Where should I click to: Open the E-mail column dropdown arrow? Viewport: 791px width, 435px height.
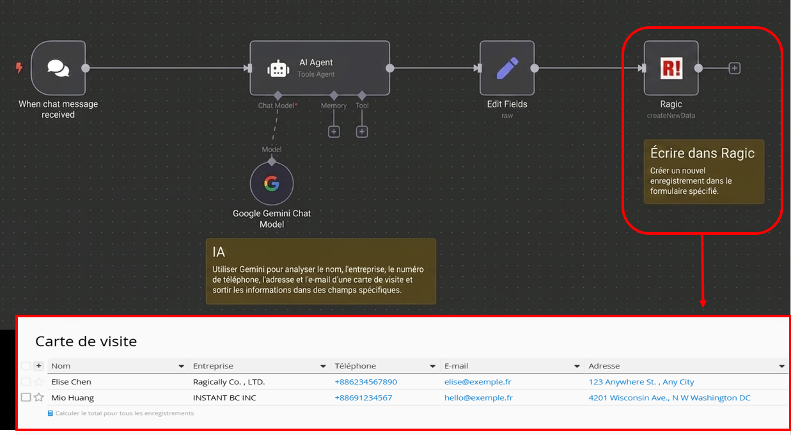(x=577, y=367)
